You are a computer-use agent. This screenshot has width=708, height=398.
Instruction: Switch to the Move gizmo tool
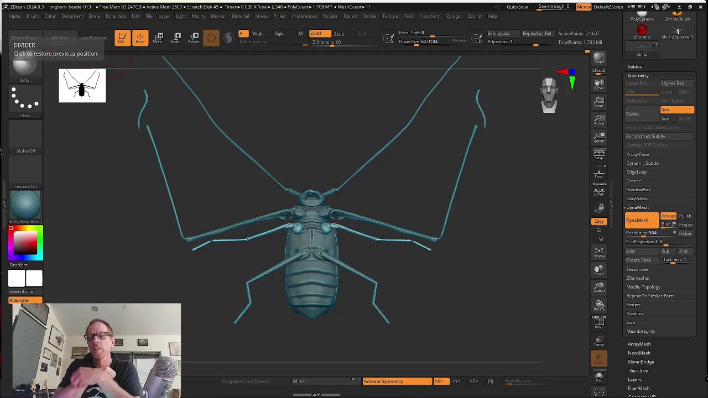[159, 38]
